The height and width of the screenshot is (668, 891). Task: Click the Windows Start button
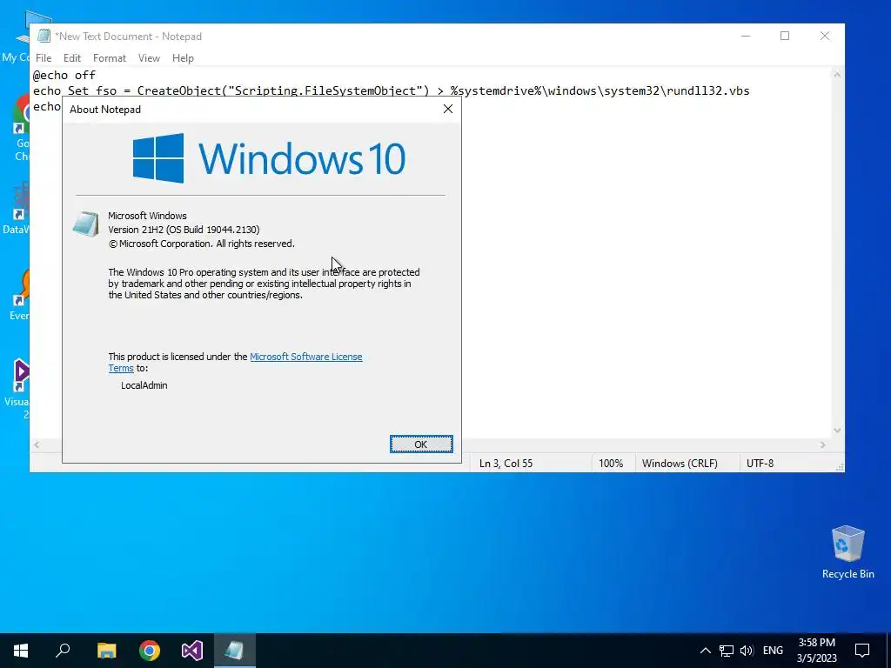point(21,651)
